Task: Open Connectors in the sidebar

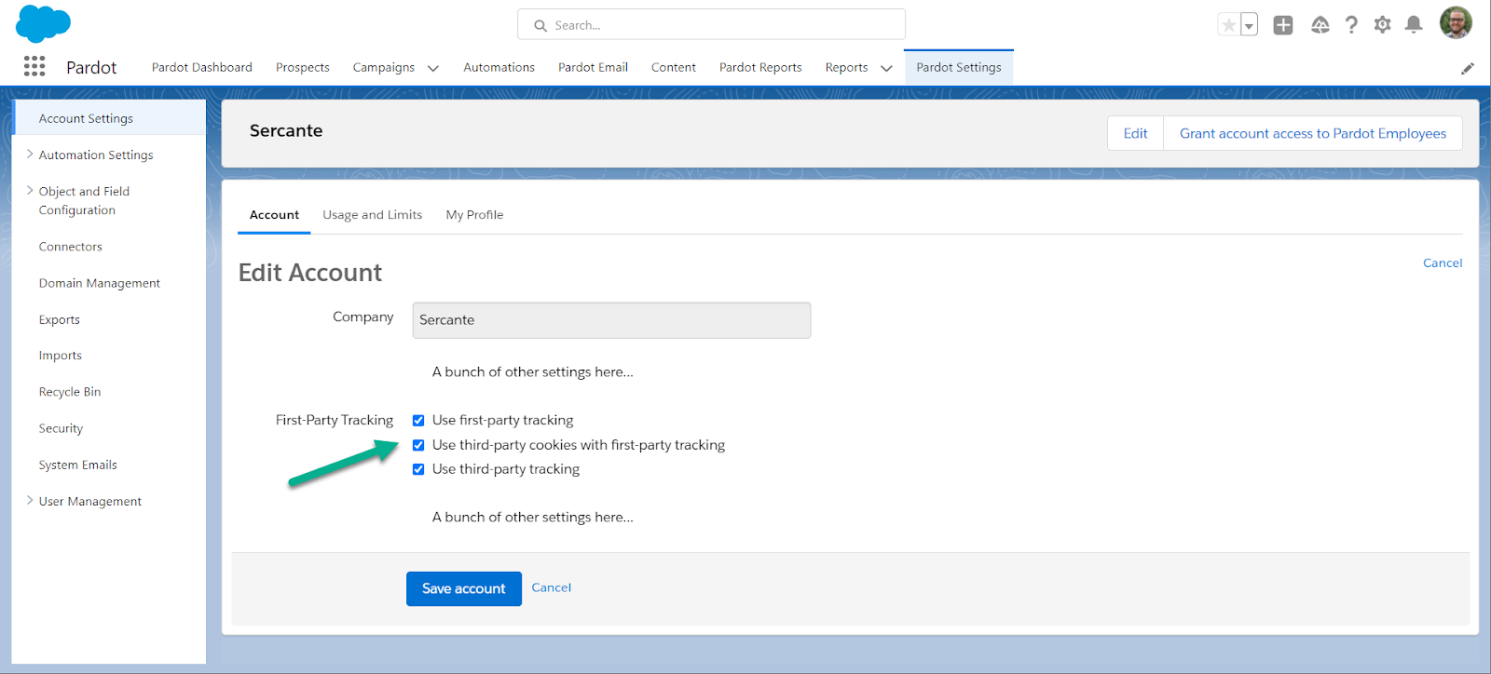Action: click(x=71, y=247)
